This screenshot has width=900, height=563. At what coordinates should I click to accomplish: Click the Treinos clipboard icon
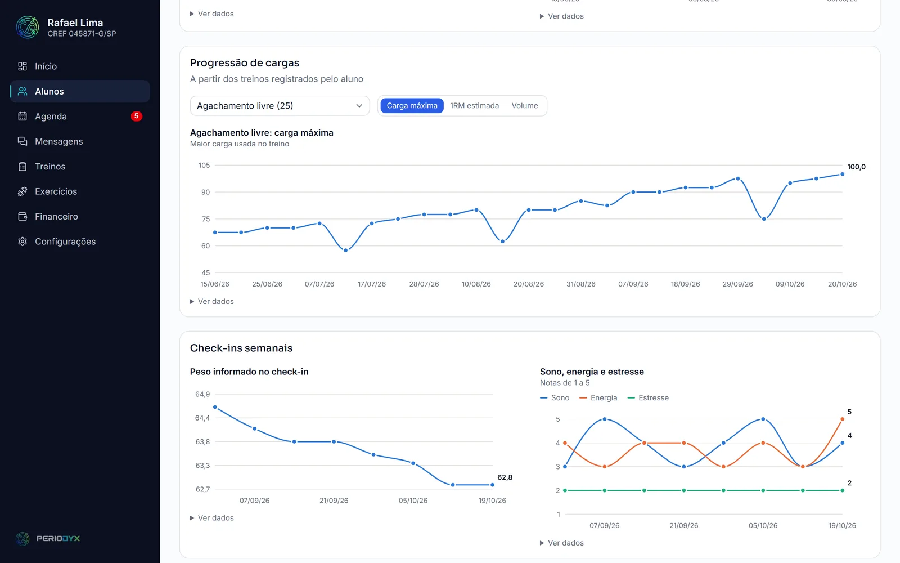coord(22,167)
